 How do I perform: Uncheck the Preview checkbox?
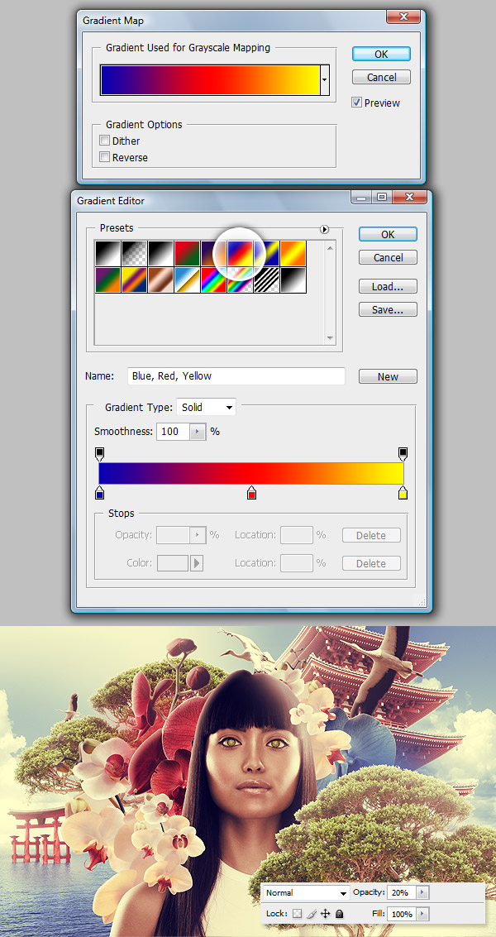point(357,103)
